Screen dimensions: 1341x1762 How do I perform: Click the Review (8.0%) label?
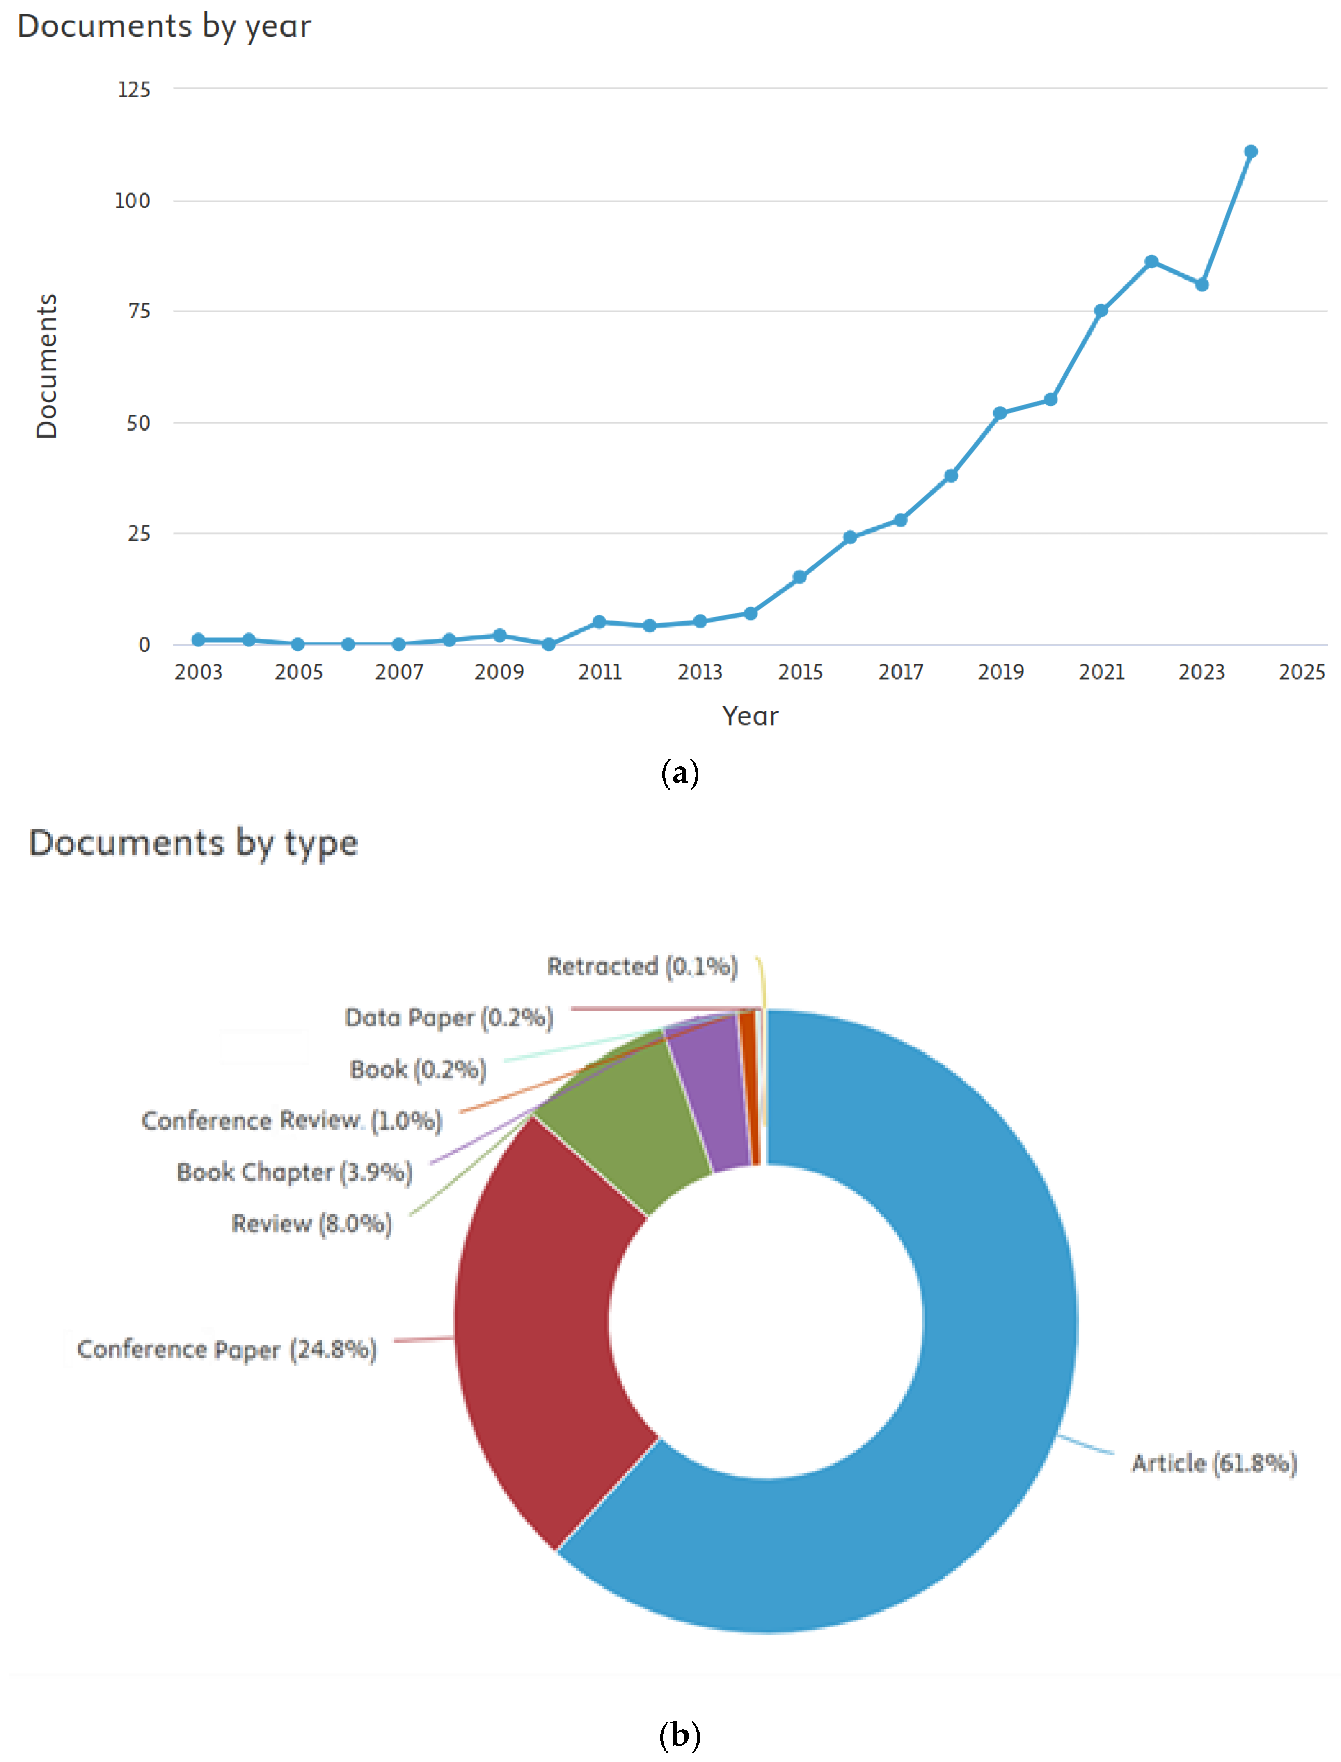tap(311, 1224)
